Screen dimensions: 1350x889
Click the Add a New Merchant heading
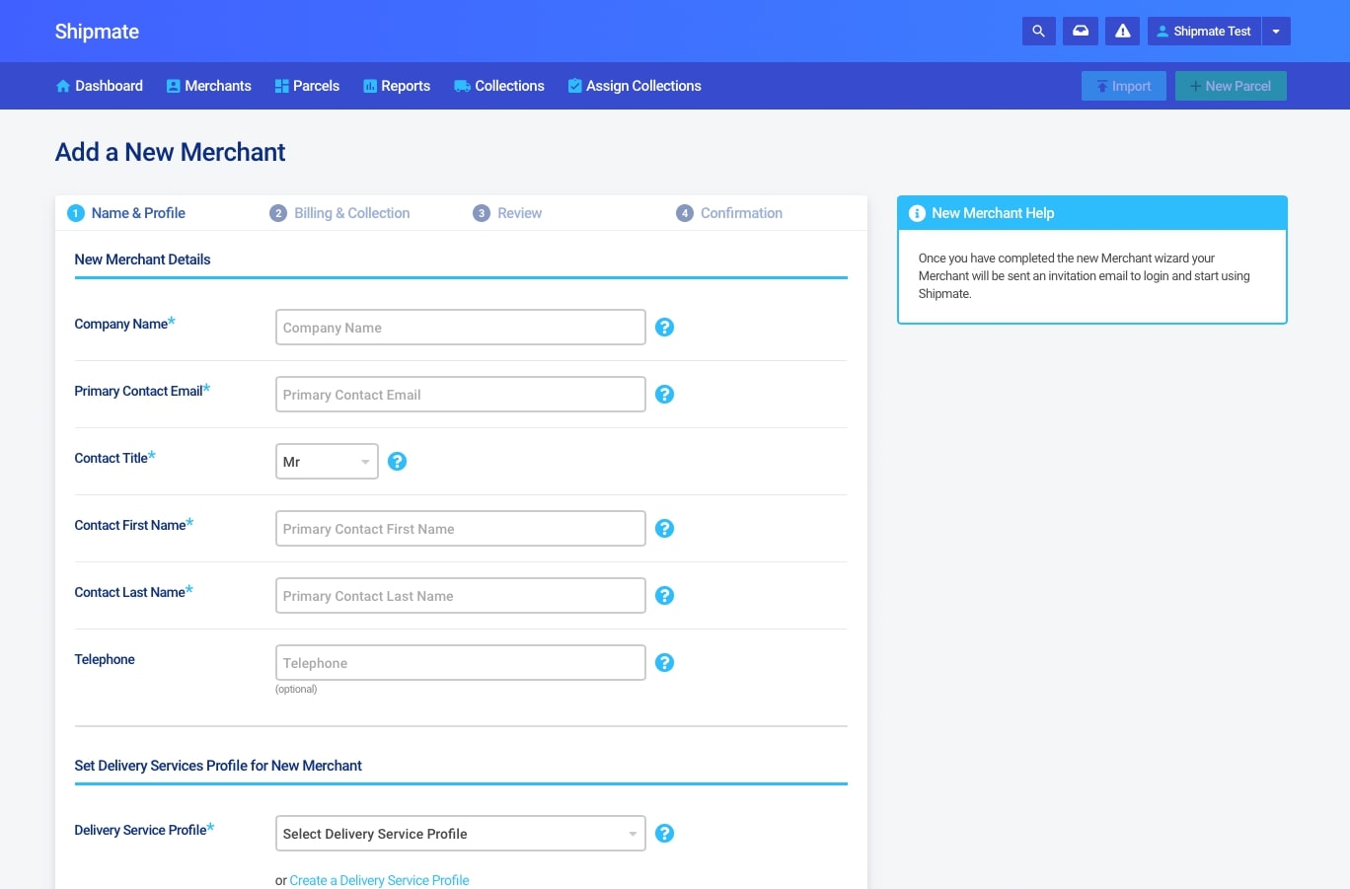[x=171, y=152]
